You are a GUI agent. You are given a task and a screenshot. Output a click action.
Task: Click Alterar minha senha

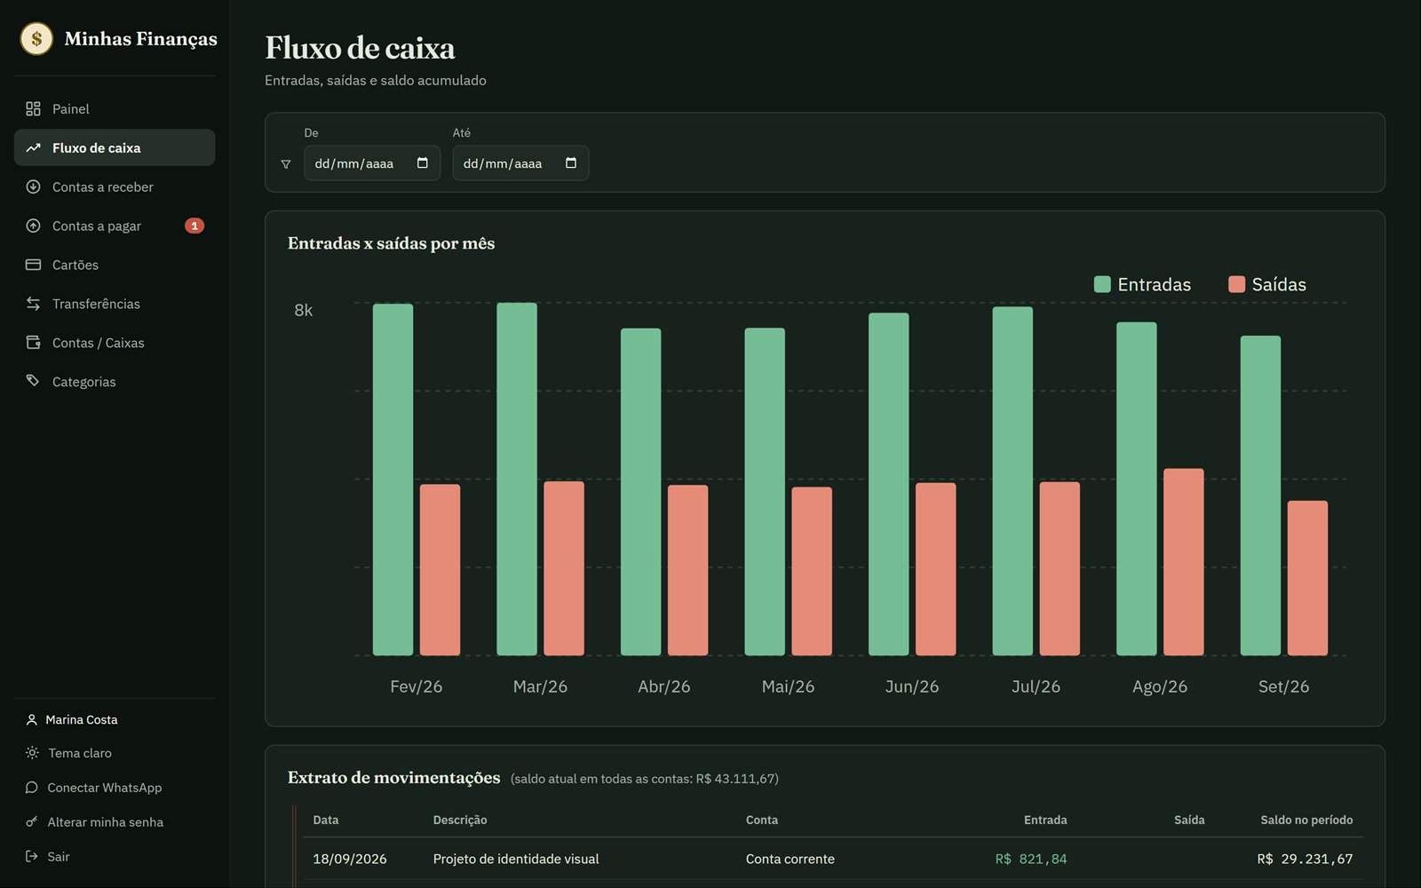click(x=105, y=822)
